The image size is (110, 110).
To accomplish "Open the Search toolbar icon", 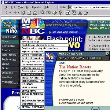I will coord(42,13).
